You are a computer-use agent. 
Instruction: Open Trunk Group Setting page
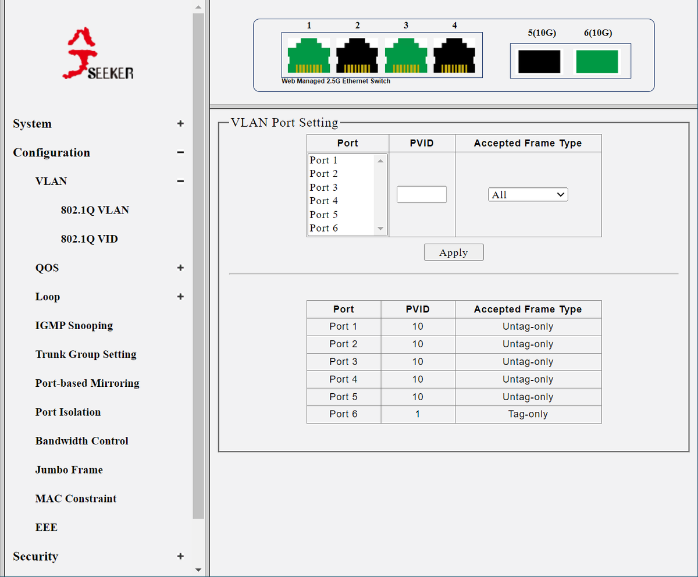[86, 355]
